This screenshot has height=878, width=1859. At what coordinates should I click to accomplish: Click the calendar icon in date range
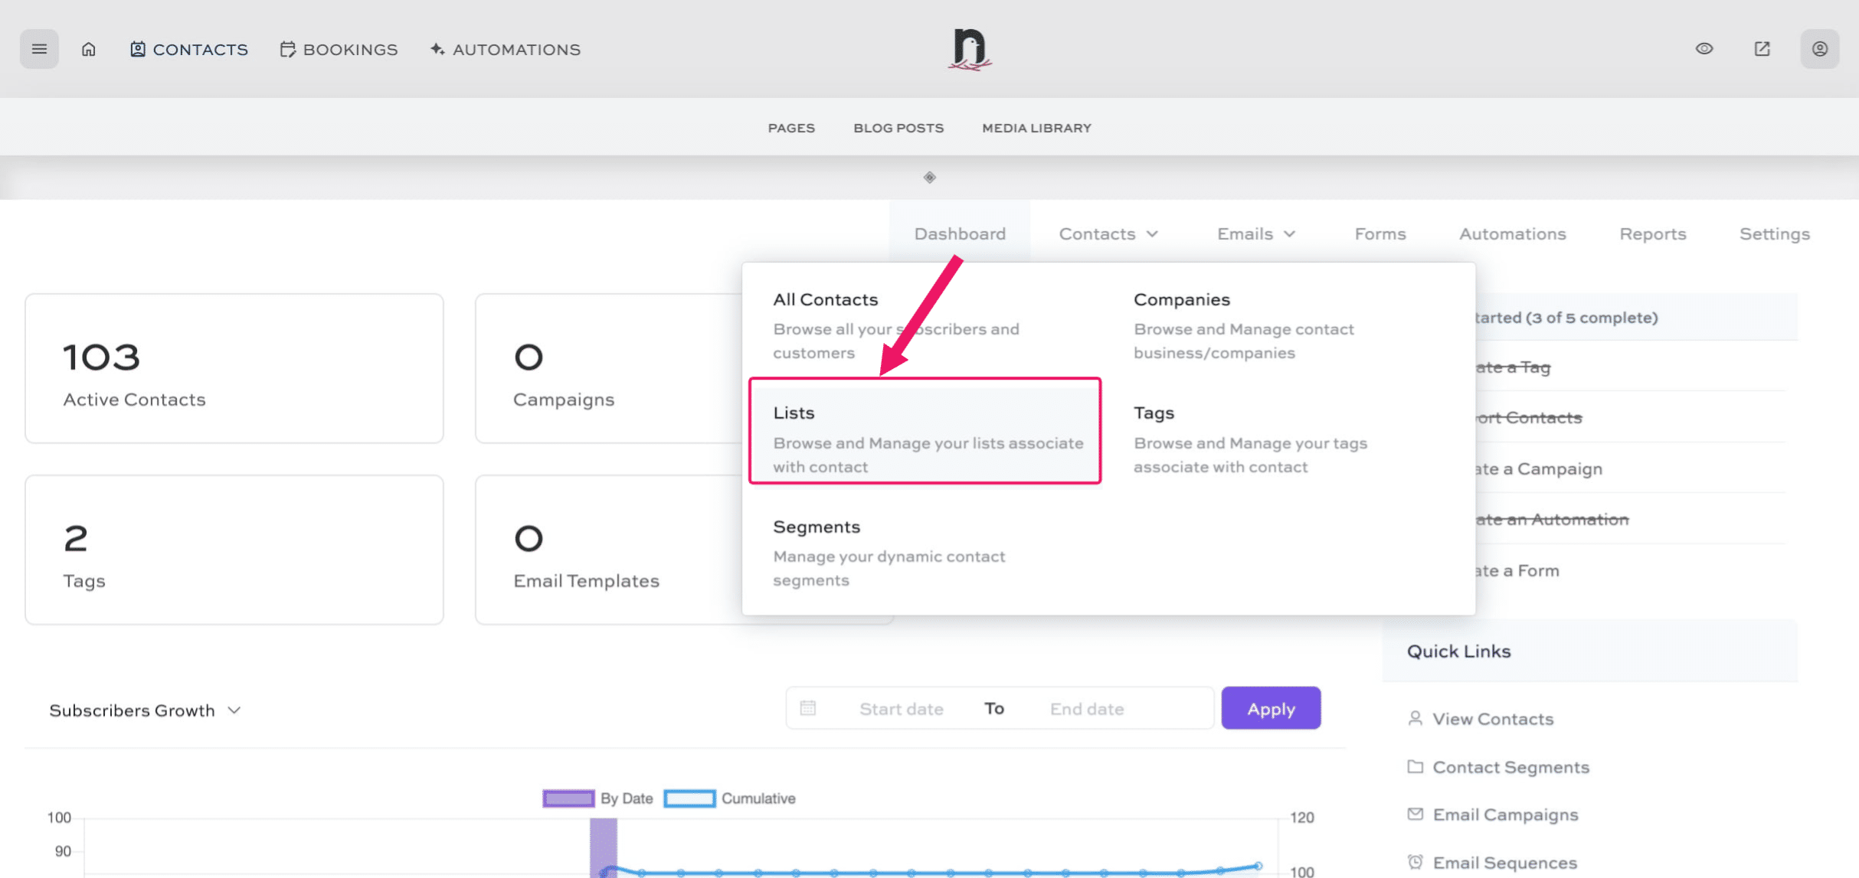pos(808,708)
